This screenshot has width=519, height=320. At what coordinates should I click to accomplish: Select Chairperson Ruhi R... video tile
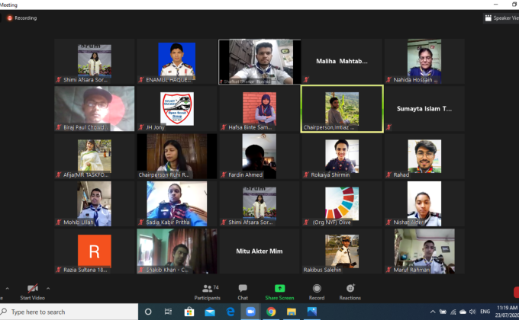[177, 156]
